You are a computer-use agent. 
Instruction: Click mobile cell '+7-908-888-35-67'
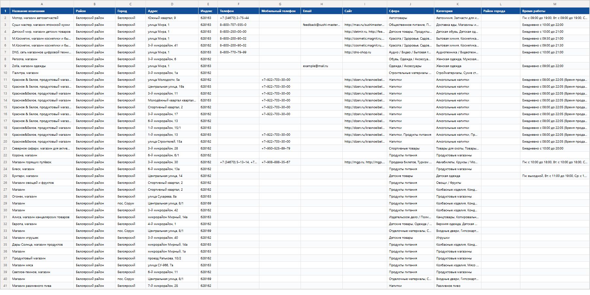coord(280,162)
